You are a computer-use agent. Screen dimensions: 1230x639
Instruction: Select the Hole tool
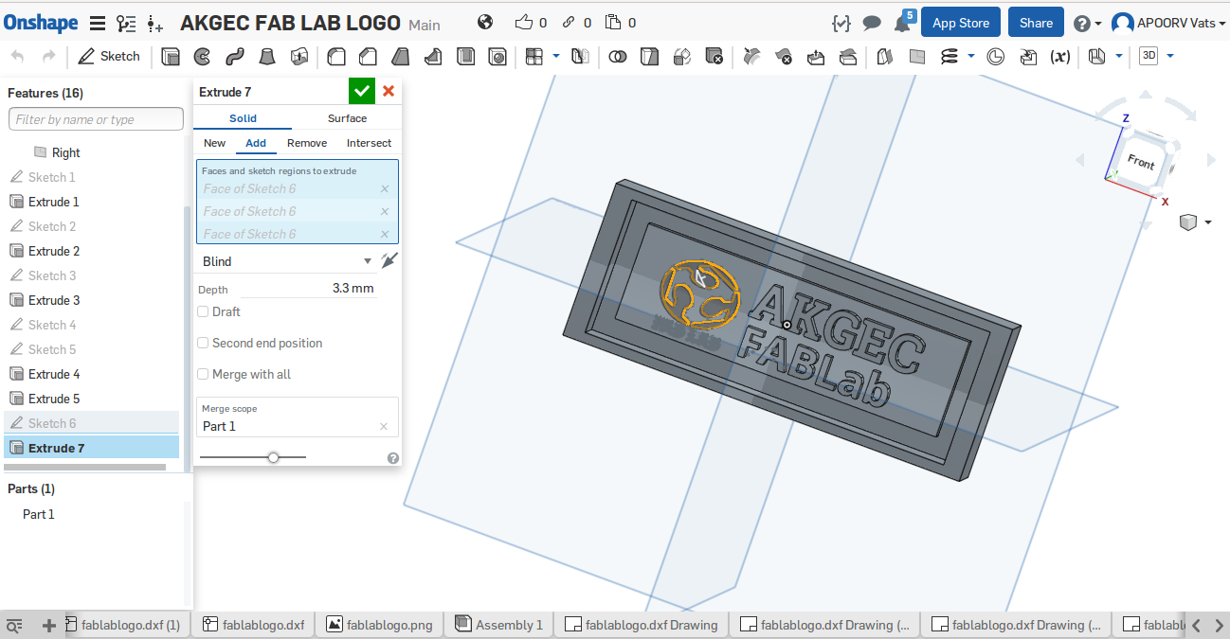(x=497, y=57)
